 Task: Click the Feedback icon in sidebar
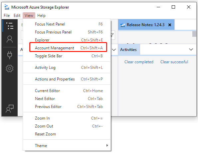click(10, 109)
